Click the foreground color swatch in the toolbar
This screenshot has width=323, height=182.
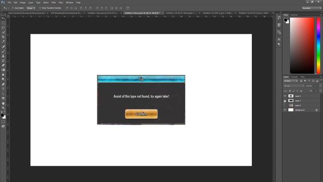(x=2, y=115)
